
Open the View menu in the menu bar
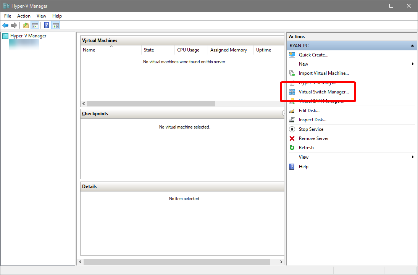pyautogui.click(x=41, y=16)
